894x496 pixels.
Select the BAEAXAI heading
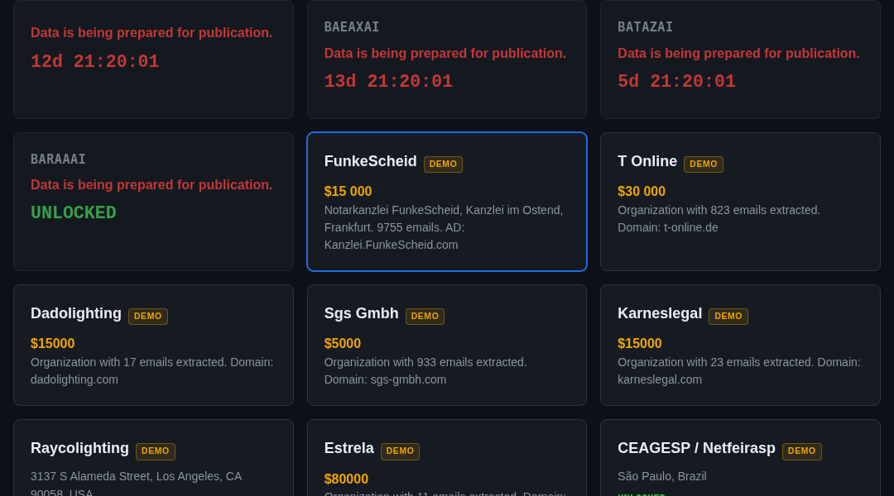point(351,26)
